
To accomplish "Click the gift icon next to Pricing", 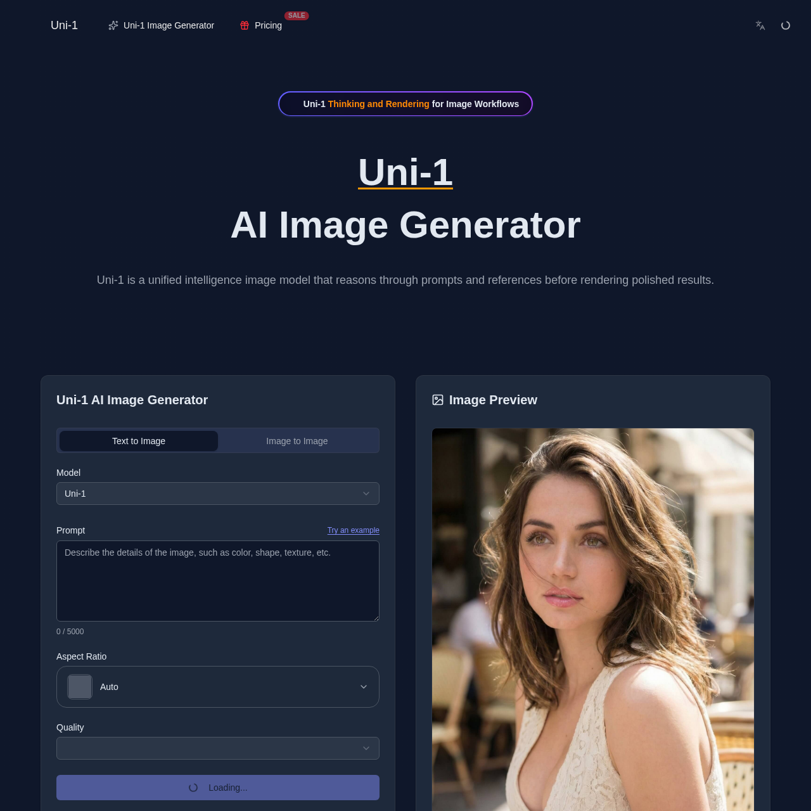I will tap(243, 25).
